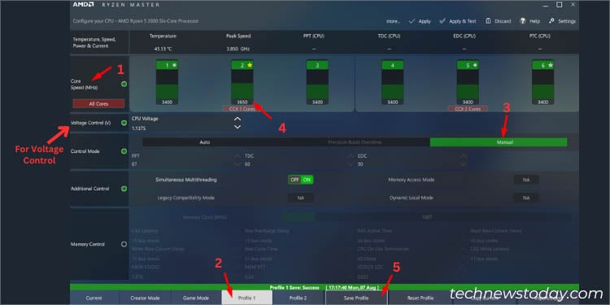Click the Peak Speed value 3.850 GHz

[238, 49]
